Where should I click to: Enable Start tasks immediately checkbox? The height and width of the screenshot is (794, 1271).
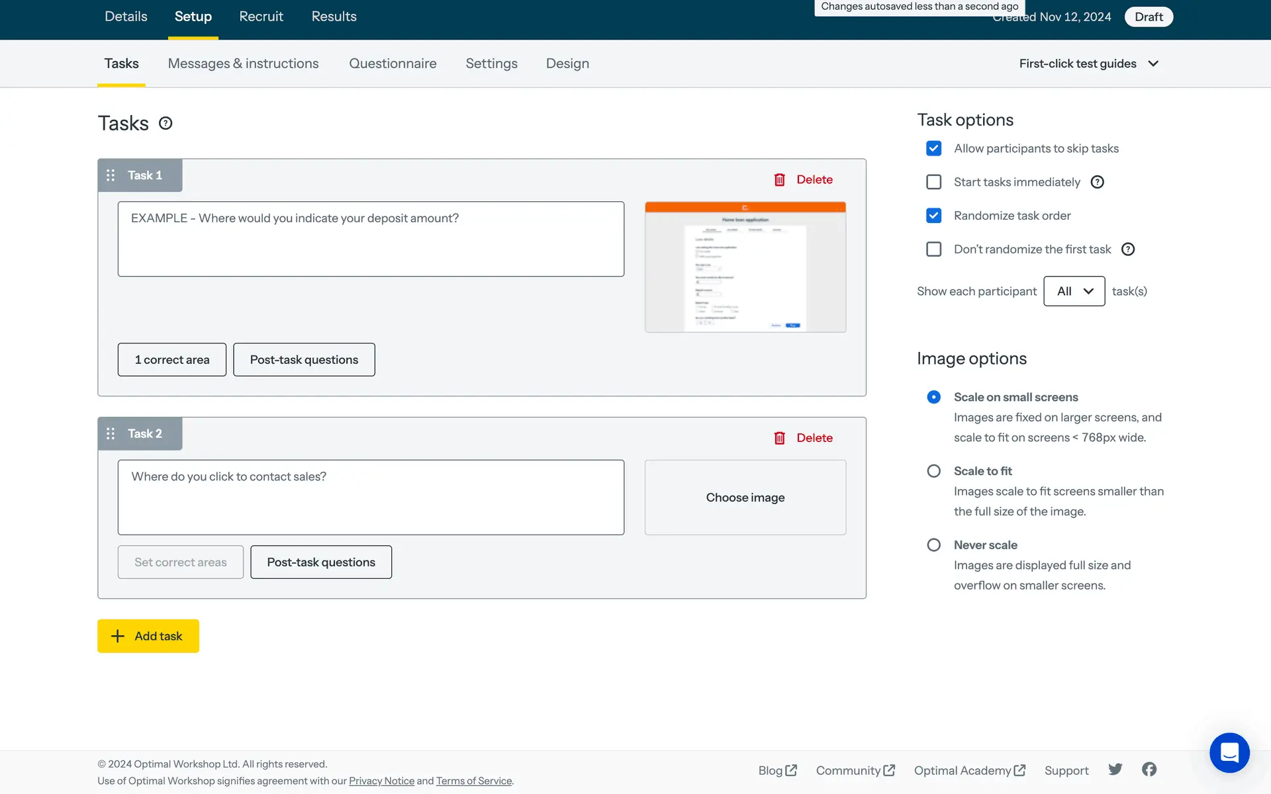tap(933, 182)
